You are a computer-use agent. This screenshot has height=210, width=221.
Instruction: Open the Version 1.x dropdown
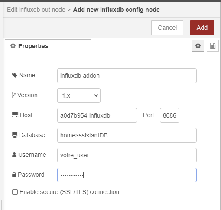click(79, 95)
